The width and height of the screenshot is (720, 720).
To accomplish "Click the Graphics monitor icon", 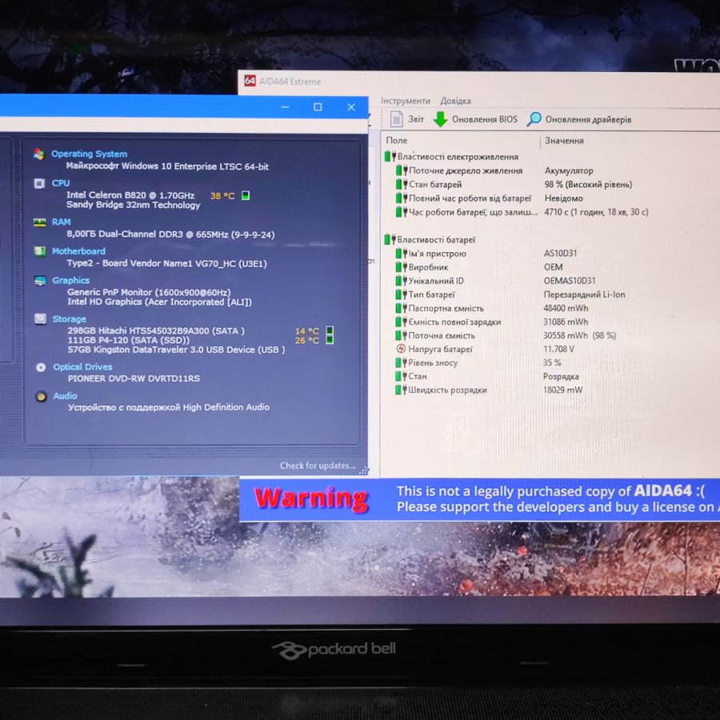I will coord(41,281).
